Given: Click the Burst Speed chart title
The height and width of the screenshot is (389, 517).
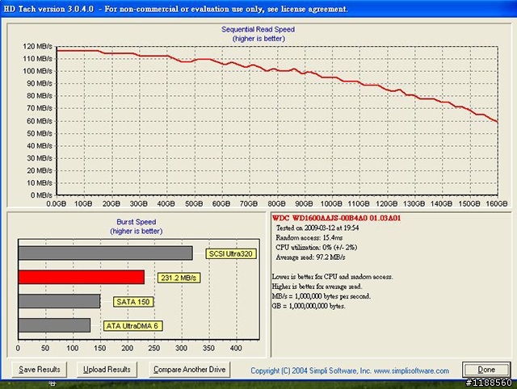Looking at the screenshot, I should tap(137, 222).
